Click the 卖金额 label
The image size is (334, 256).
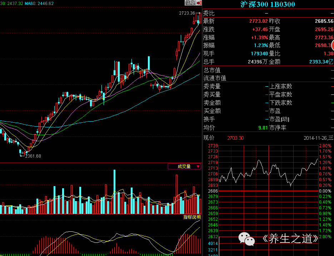tap(212, 103)
